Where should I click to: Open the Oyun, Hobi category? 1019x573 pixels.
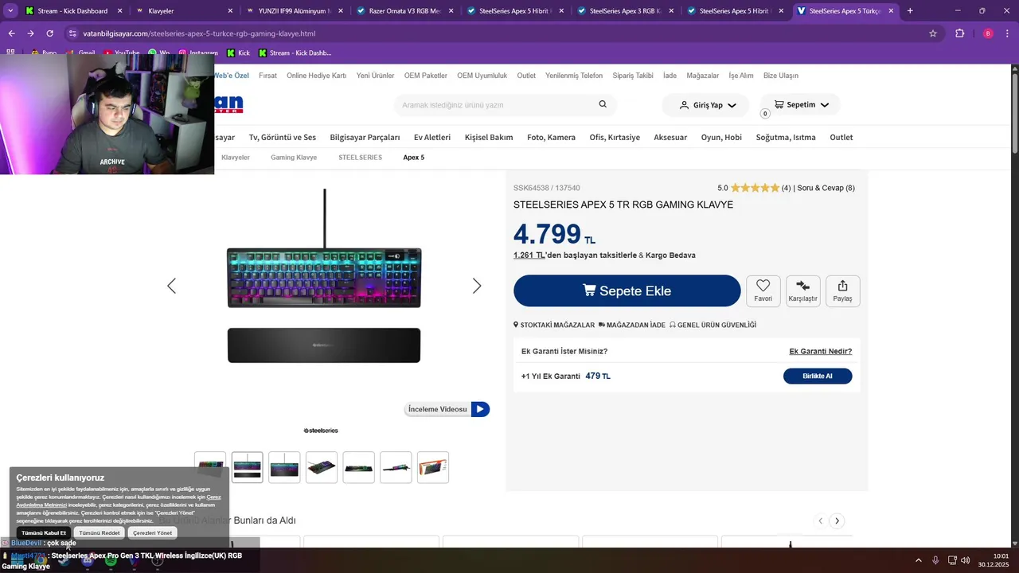721,137
